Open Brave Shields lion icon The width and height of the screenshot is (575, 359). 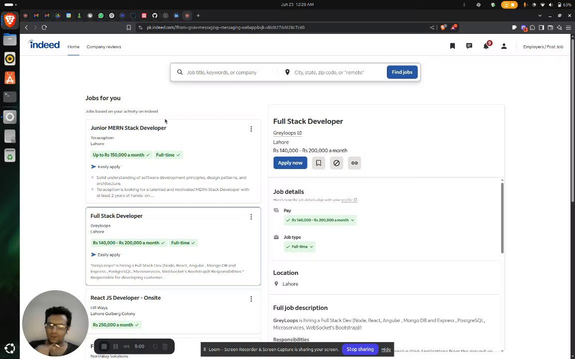[x=443, y=27]
